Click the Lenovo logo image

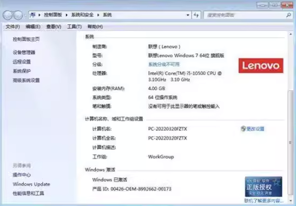pyautogui.click(x=261, y=65)
